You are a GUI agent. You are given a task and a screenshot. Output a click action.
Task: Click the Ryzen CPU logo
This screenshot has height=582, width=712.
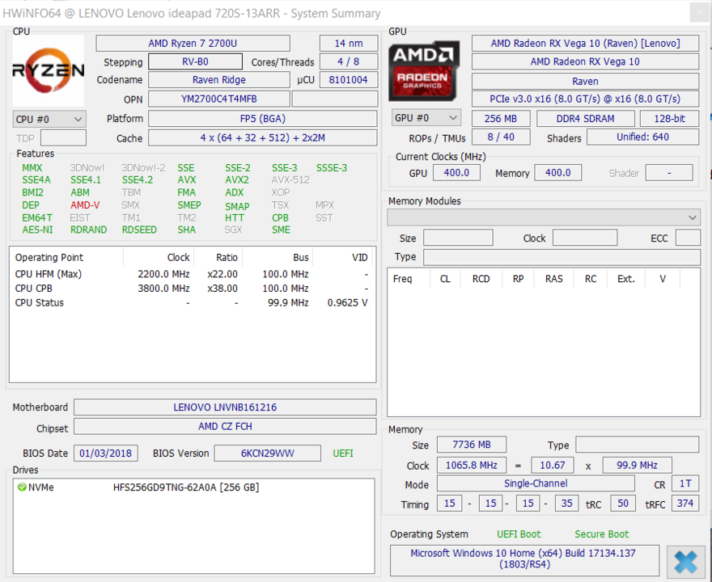[x=48, y=71]
